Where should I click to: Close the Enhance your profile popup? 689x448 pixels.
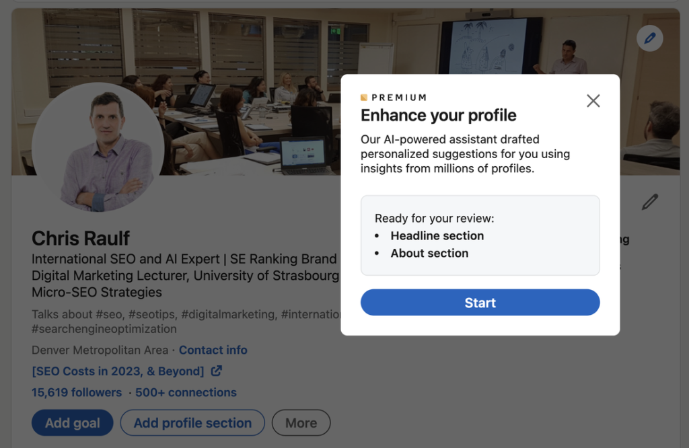pyautogui.click(x=593, y=101)
